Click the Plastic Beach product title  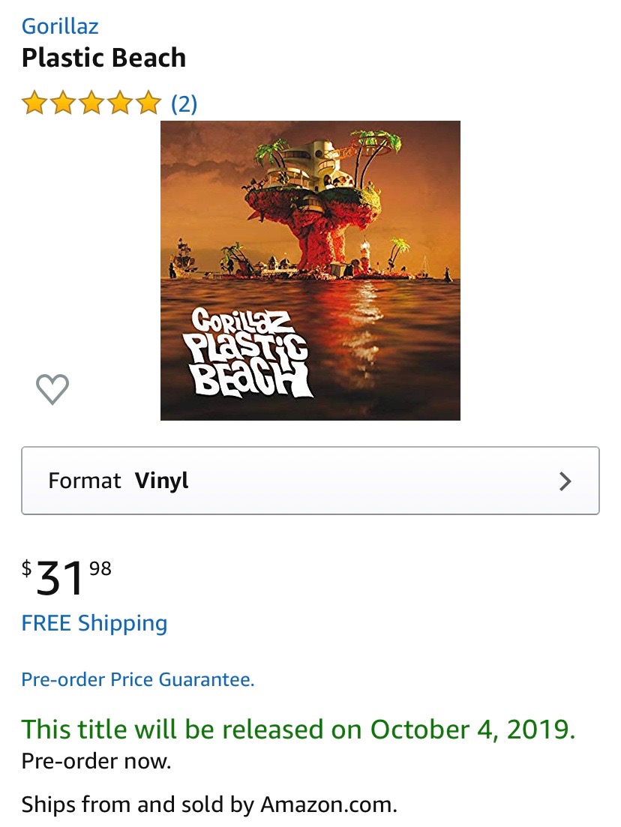point(104,58)
